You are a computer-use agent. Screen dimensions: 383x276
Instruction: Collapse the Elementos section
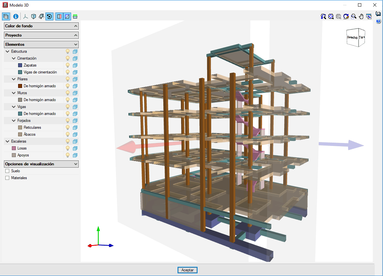41,44
